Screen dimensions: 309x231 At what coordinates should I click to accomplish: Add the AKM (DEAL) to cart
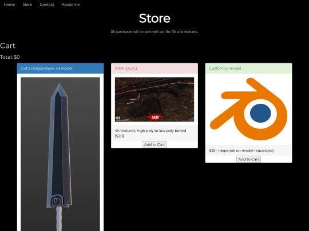154,144
